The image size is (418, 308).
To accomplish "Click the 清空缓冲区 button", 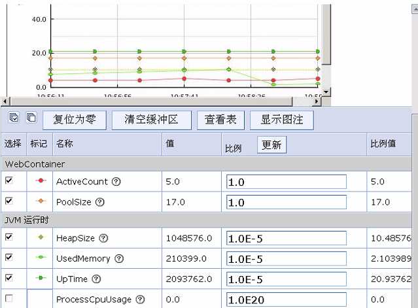I will click(151, 120).
